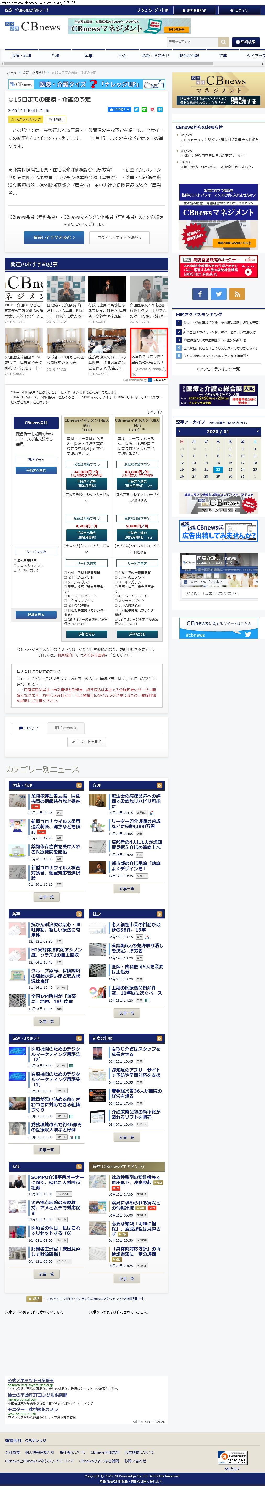The height and width of the screenshot is (1486, 265).
Task: Click the ログイン button in header
Action: (x=239, y=10)
